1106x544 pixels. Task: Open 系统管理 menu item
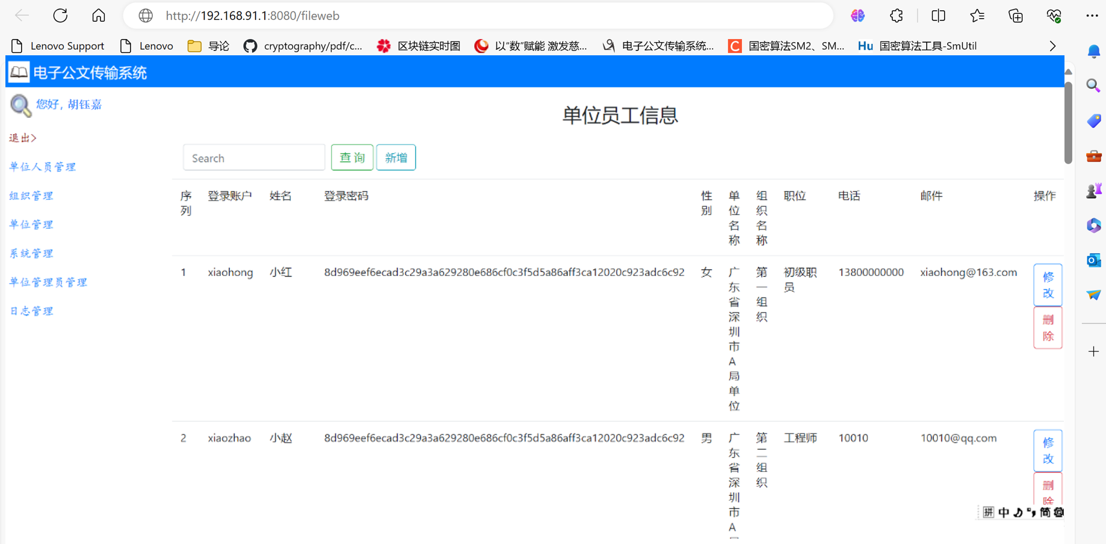point(31,254)
